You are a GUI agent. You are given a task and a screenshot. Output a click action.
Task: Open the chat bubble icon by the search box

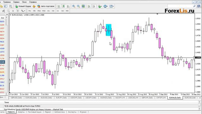tap(199, 6)
